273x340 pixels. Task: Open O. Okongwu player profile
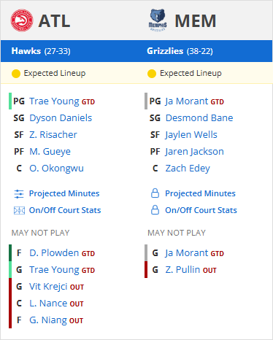[x=56, y=169]
